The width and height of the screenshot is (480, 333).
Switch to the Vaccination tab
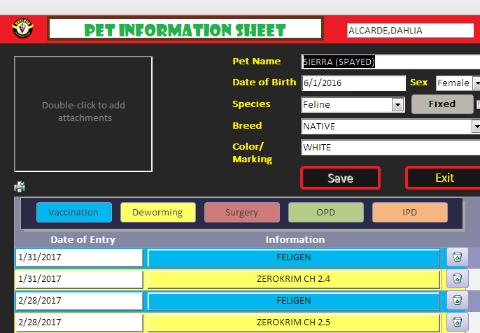[x=73, y=213]
